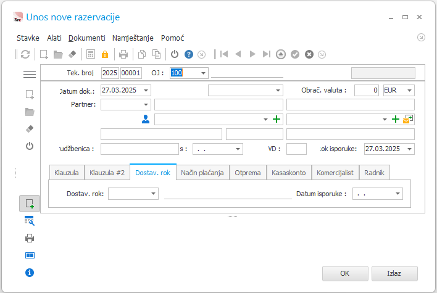Click the power icon in top toolbar
This screenshot has height=293, width=437.
click(175, 54)
